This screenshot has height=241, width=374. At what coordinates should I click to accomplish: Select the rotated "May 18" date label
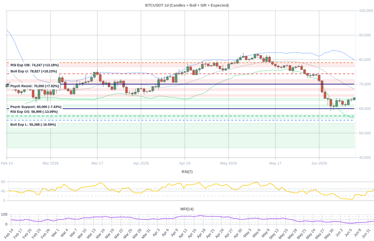(292, 234)
